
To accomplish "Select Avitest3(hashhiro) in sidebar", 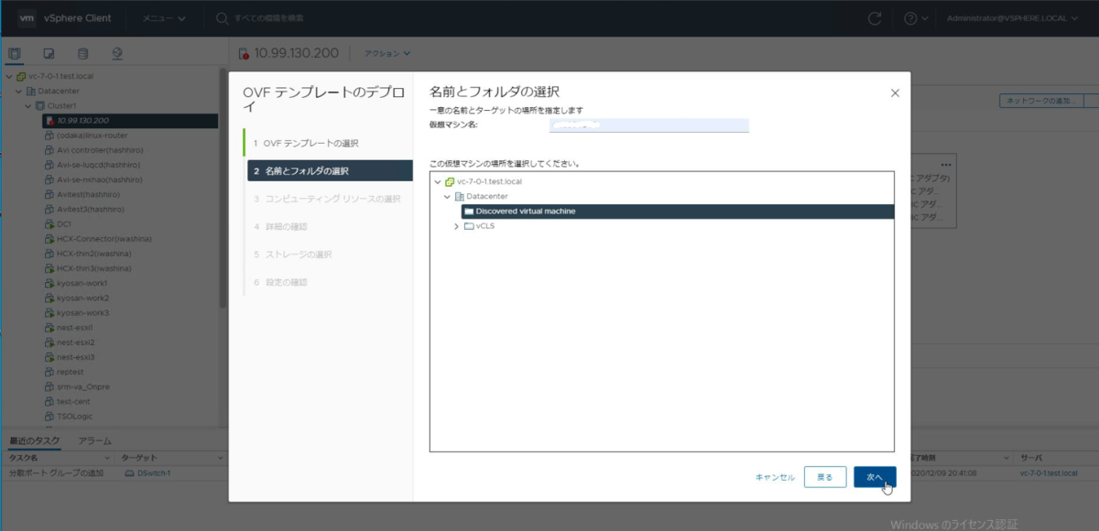I will click(91, 209).
